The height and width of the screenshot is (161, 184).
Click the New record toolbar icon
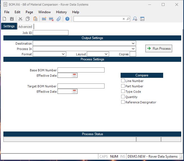pyautogui.click(x=5, y=19)
